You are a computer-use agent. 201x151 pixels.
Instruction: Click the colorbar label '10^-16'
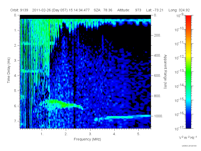[179, 114]
